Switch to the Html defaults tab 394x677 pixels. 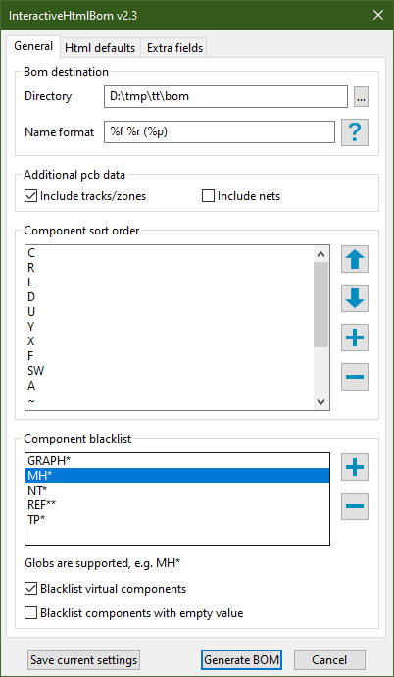point(100,48)
